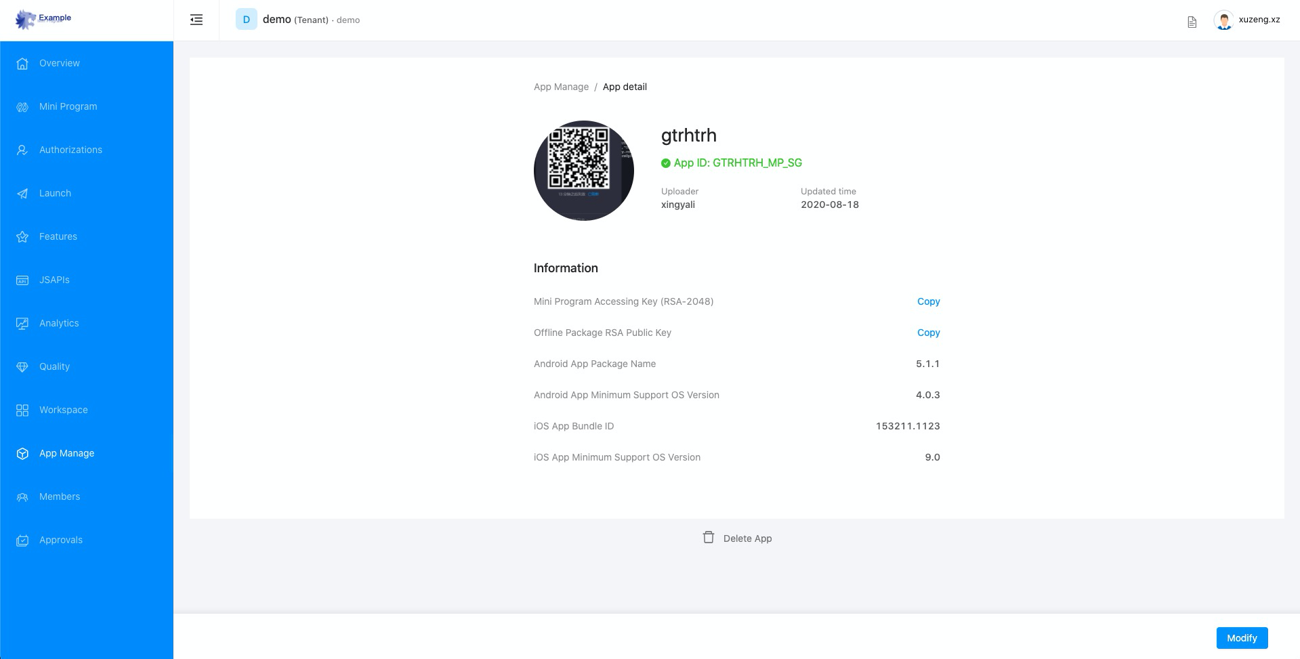Go to the Launch section
1300x659 pixels.
54,193
